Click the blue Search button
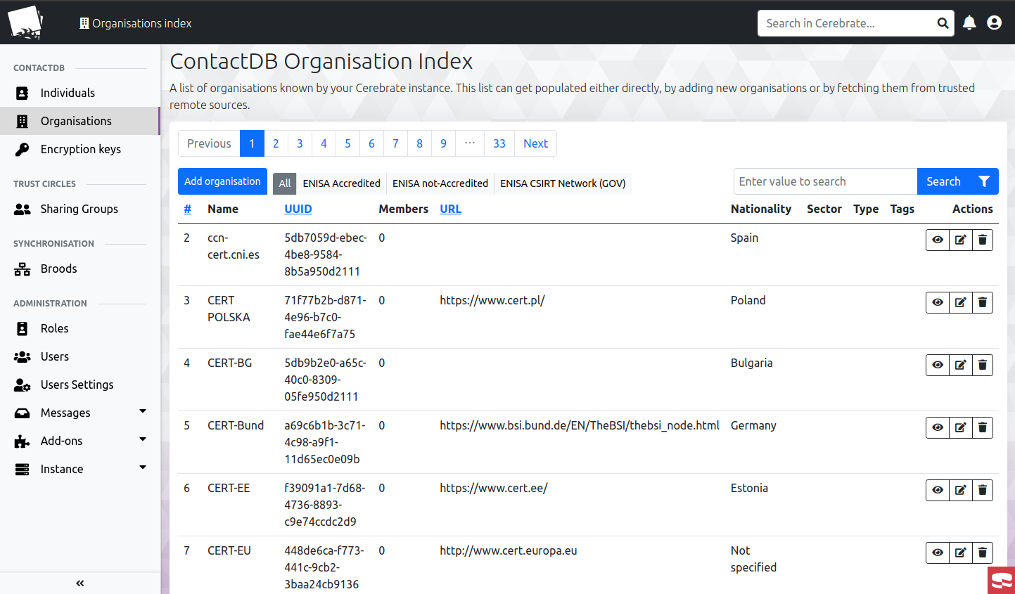The width and height of the screenshot is (1015, 594). tap(943, 181)
